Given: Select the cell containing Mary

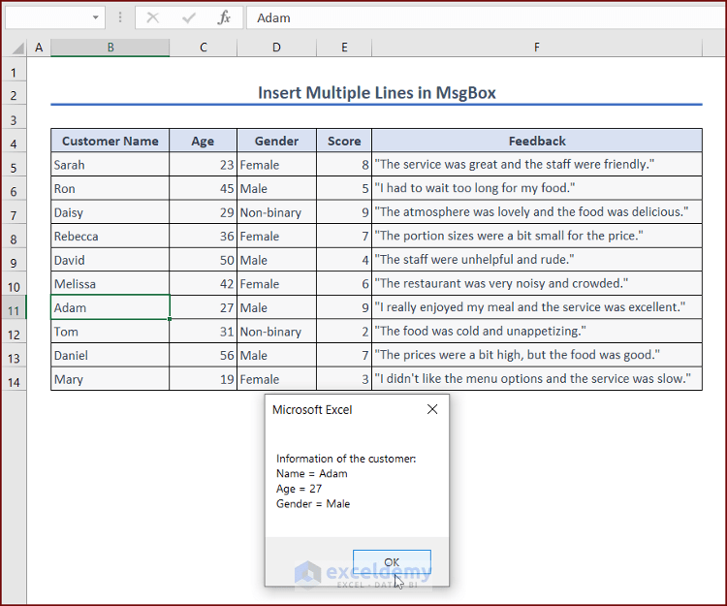Looking at the screenshot, I should click(111, 379).
